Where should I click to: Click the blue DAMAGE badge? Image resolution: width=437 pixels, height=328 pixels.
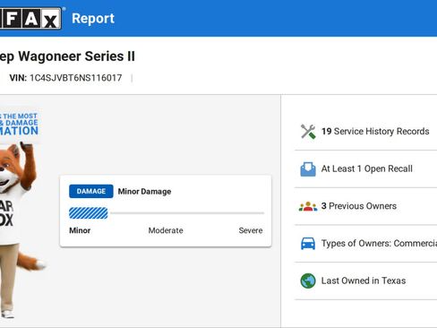pos(91,191)
